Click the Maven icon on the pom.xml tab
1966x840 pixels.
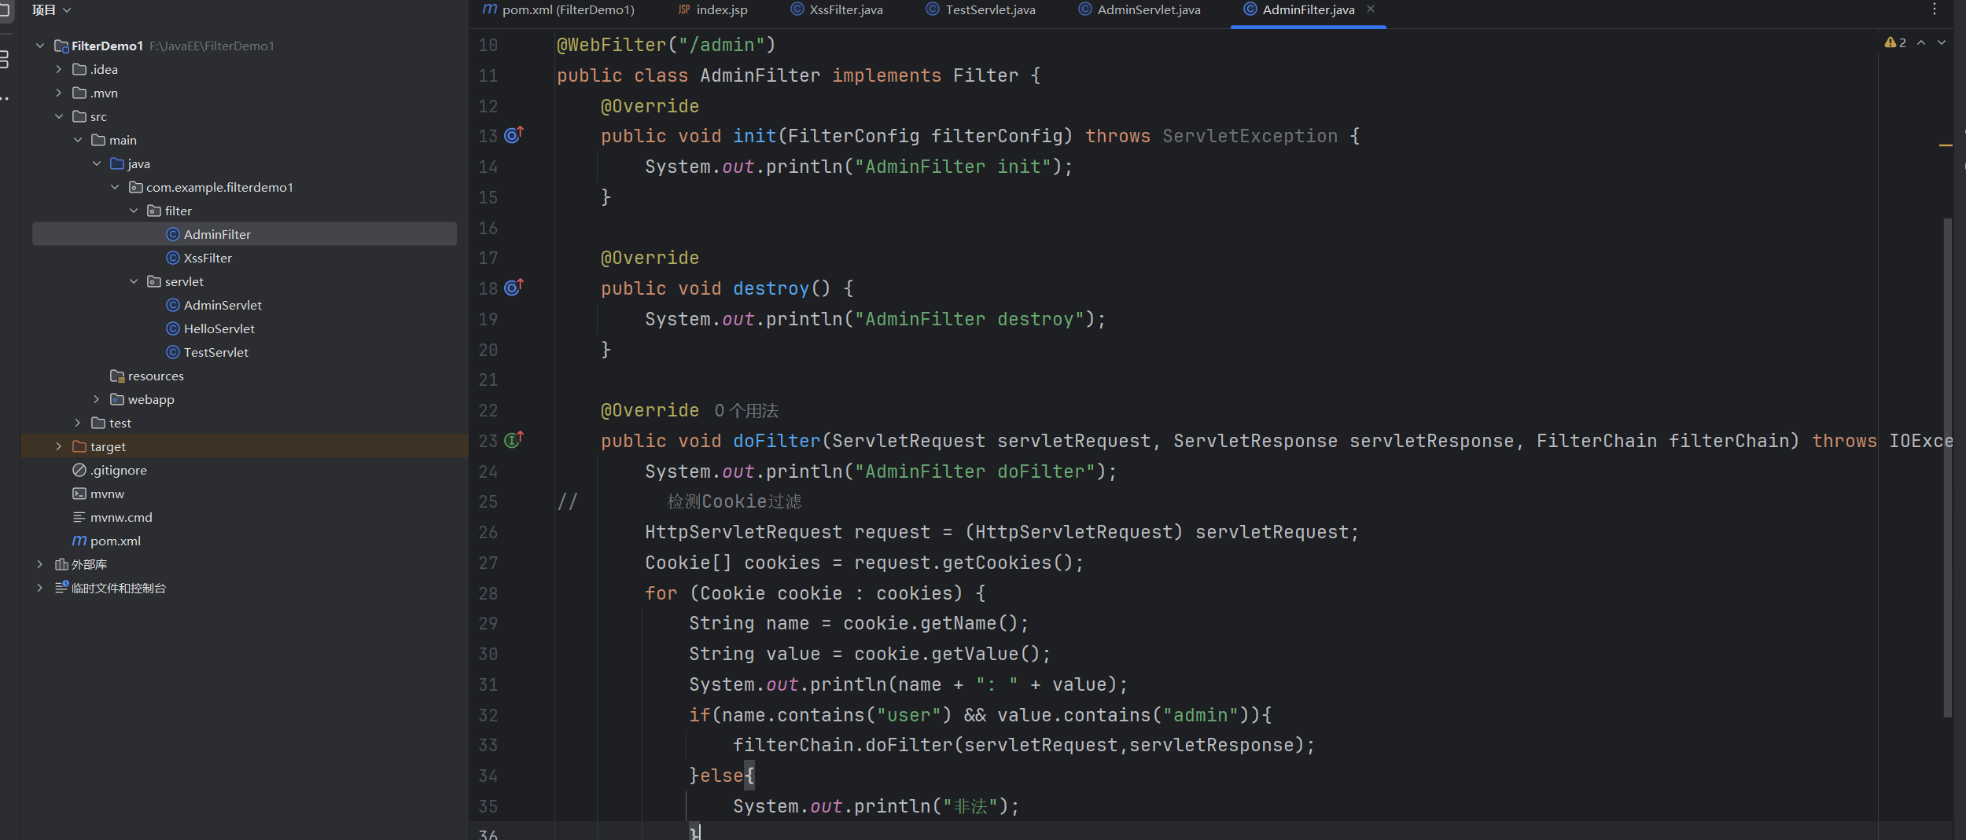click(489, 9)
